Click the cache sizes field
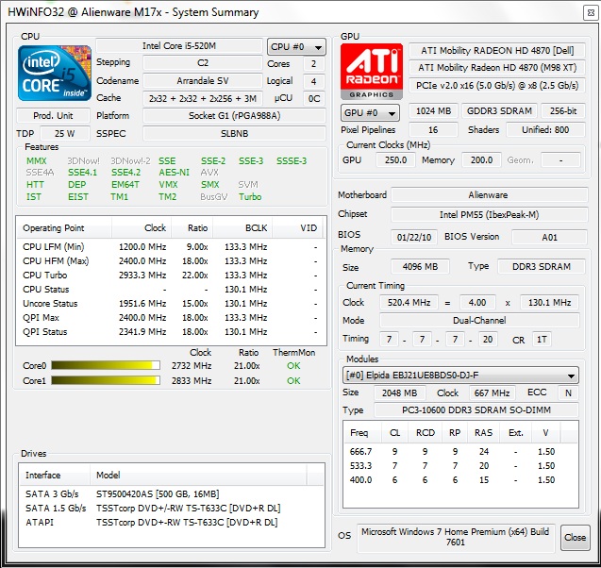This screenshot has height=568, width=601. (202, 98)
